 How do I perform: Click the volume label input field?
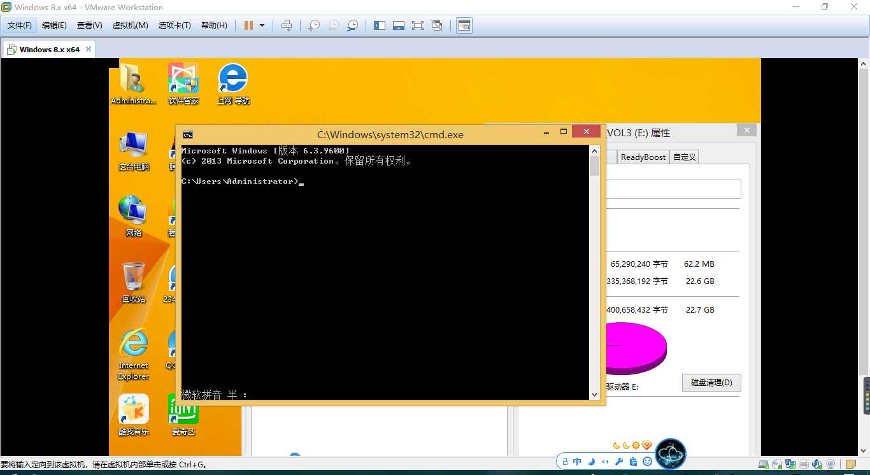(x=674, y=189)
